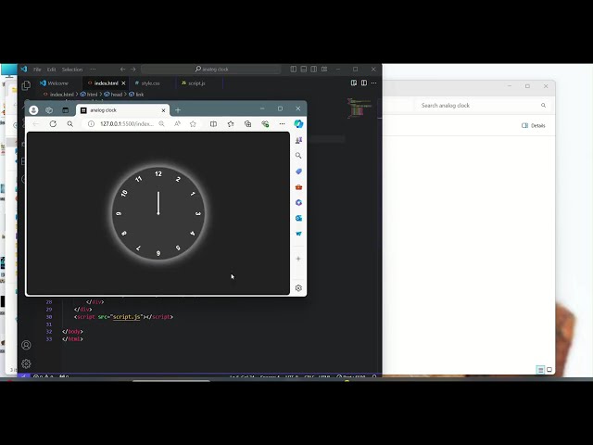Select the analog clock browser tab
The width and height of the screenshot is (593, 445).
[121, 110]
